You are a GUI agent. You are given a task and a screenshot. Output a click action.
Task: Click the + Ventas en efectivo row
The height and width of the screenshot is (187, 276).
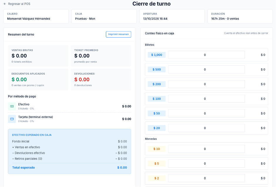pos(70,147)
